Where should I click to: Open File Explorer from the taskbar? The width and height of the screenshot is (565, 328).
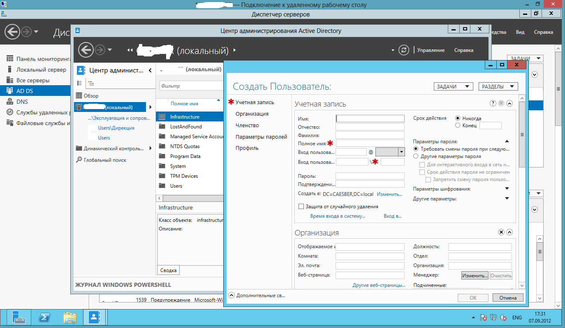tap(69, 317)
